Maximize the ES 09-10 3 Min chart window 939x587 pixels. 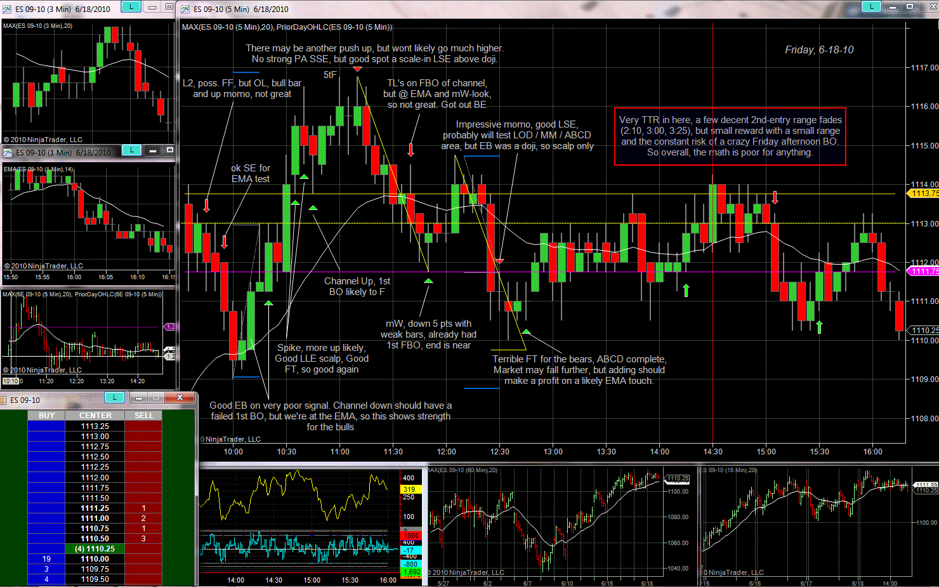(169, 7)
